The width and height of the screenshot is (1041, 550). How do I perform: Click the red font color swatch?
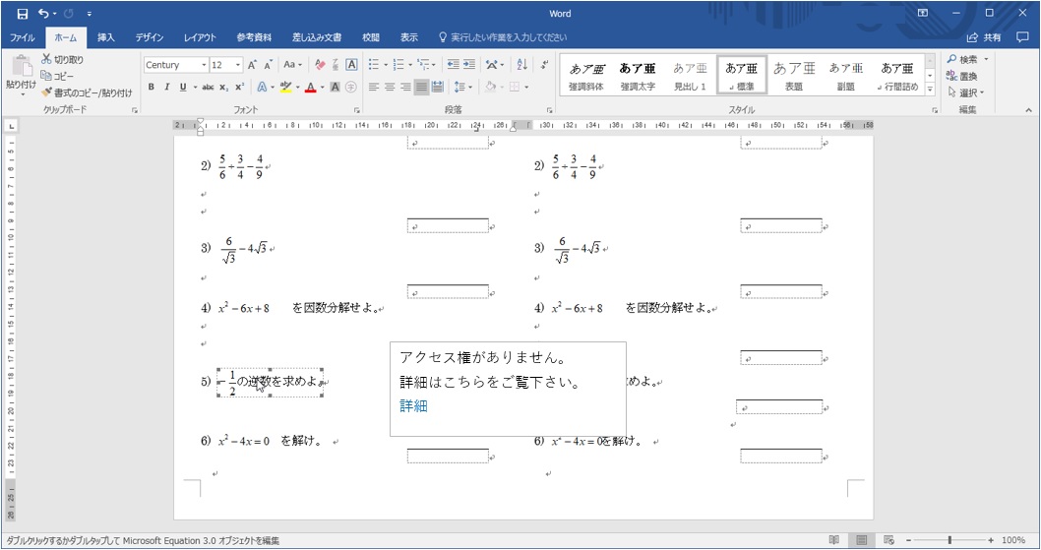coord(310,88)
